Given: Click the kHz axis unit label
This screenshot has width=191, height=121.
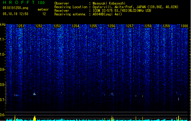Looking at the screenshot, I should pyautogui.click(x=3, y=25).
